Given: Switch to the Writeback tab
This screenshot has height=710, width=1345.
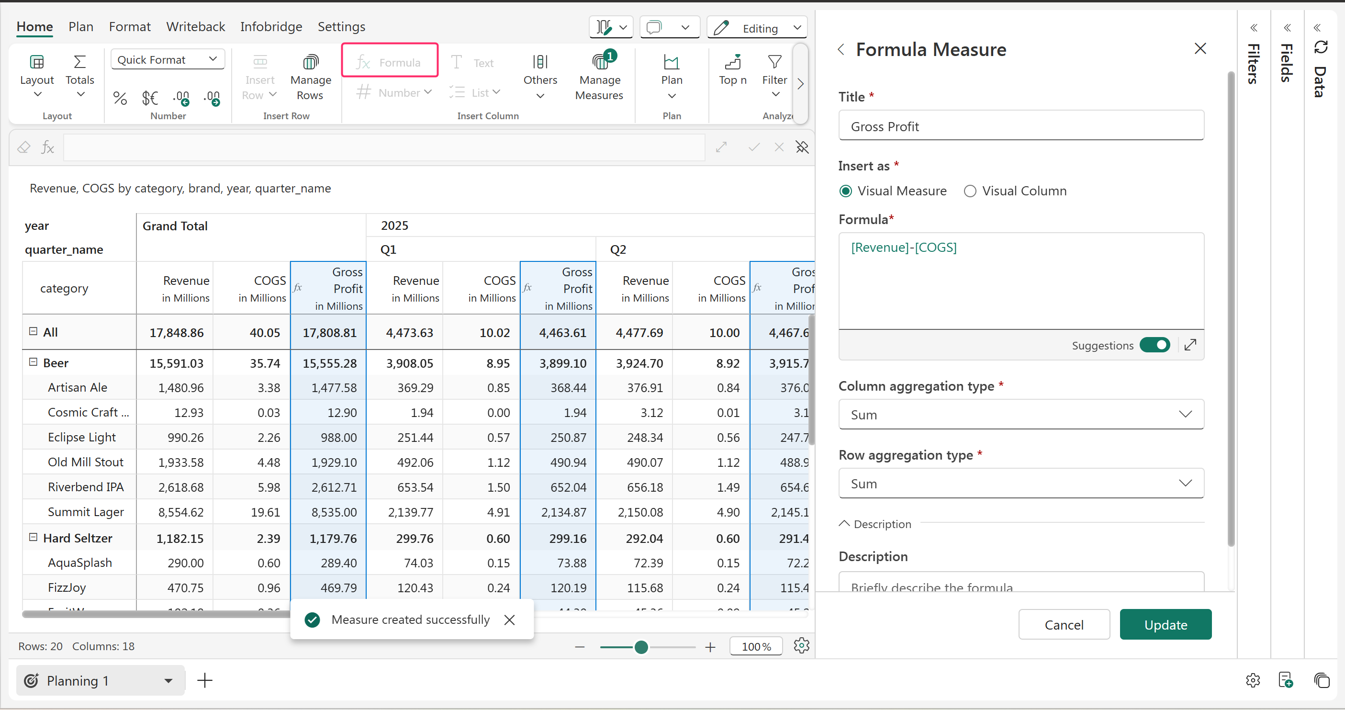Looking at the screenshot, I should pos(195,27).
